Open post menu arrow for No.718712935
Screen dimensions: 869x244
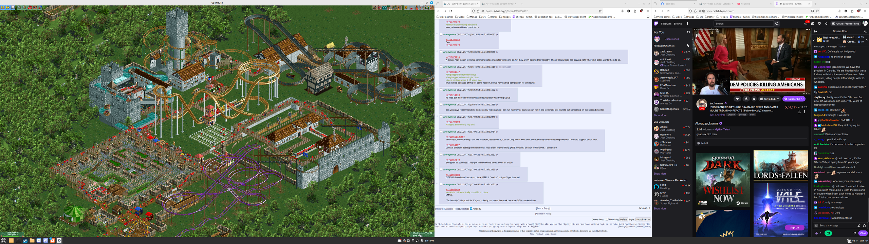point(497,170)
